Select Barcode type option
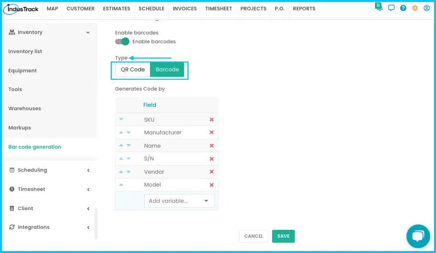 (x=167, y=69)
